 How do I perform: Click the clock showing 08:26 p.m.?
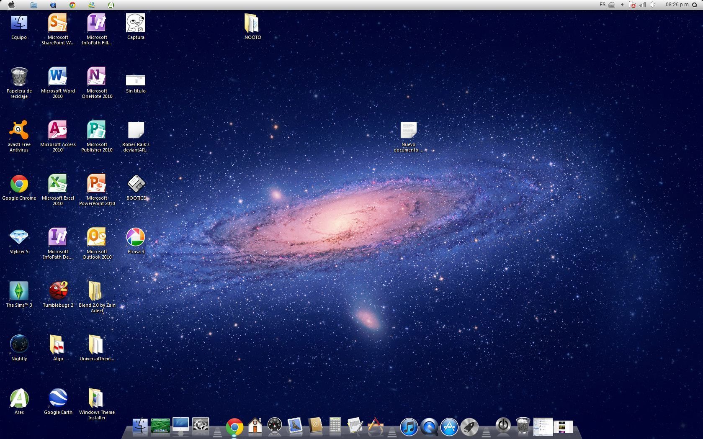[677, 5]
